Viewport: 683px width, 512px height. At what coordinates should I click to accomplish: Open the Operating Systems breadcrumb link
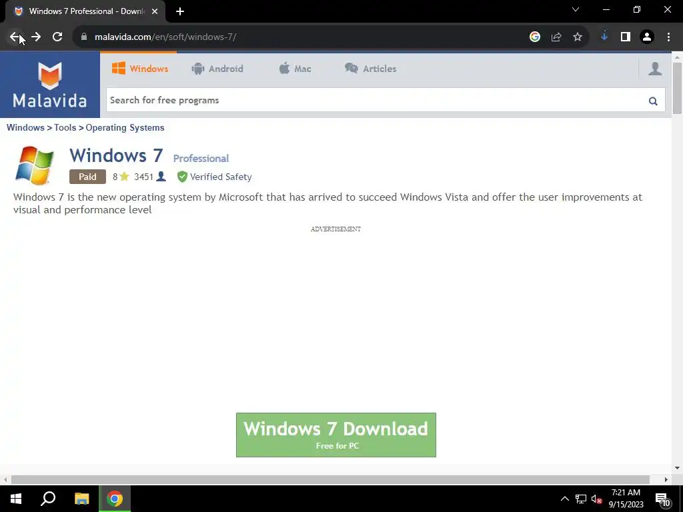pos(125,127)
